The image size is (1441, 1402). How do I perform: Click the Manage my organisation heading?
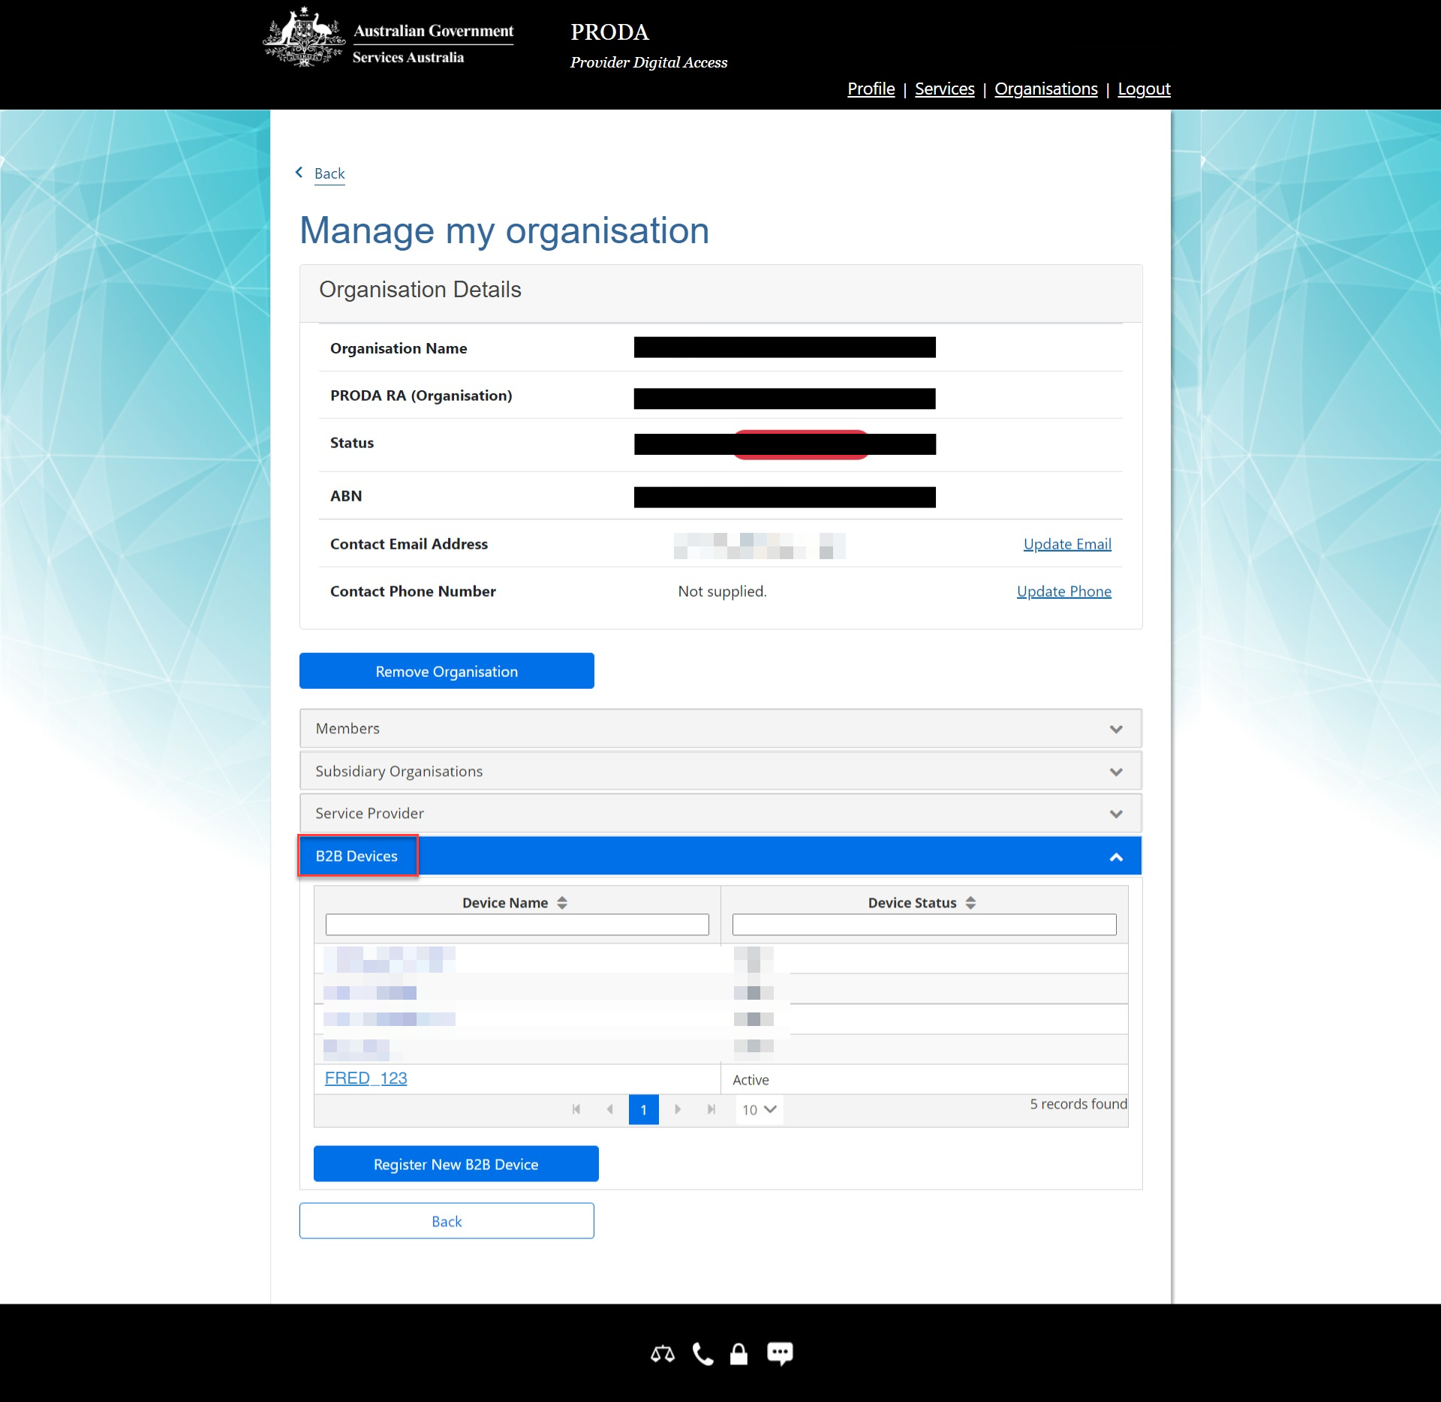[504, 230]
